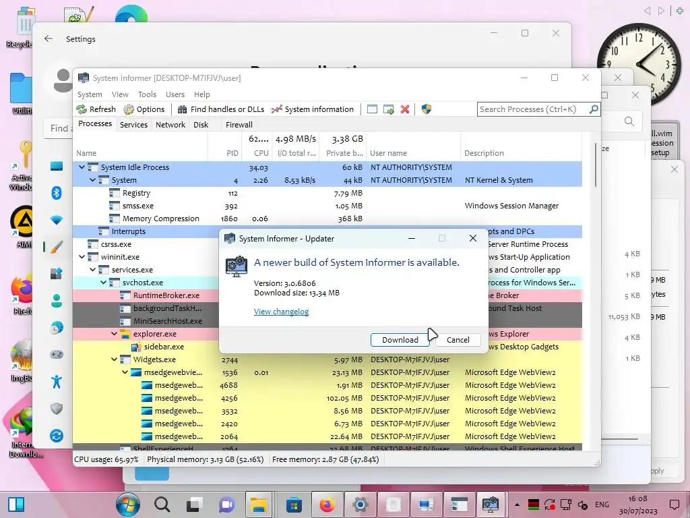Collapse the services.exe tree node
The width and height of the screenshot is (690, 518).
point(92,269)
